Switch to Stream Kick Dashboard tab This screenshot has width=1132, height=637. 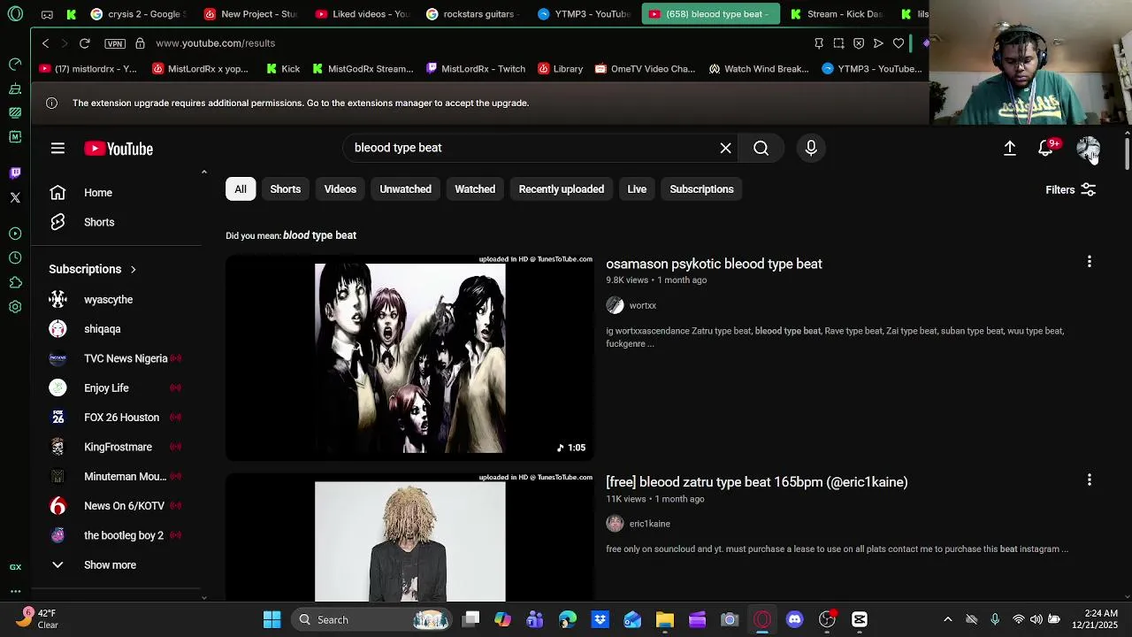[x=836, y=14]
